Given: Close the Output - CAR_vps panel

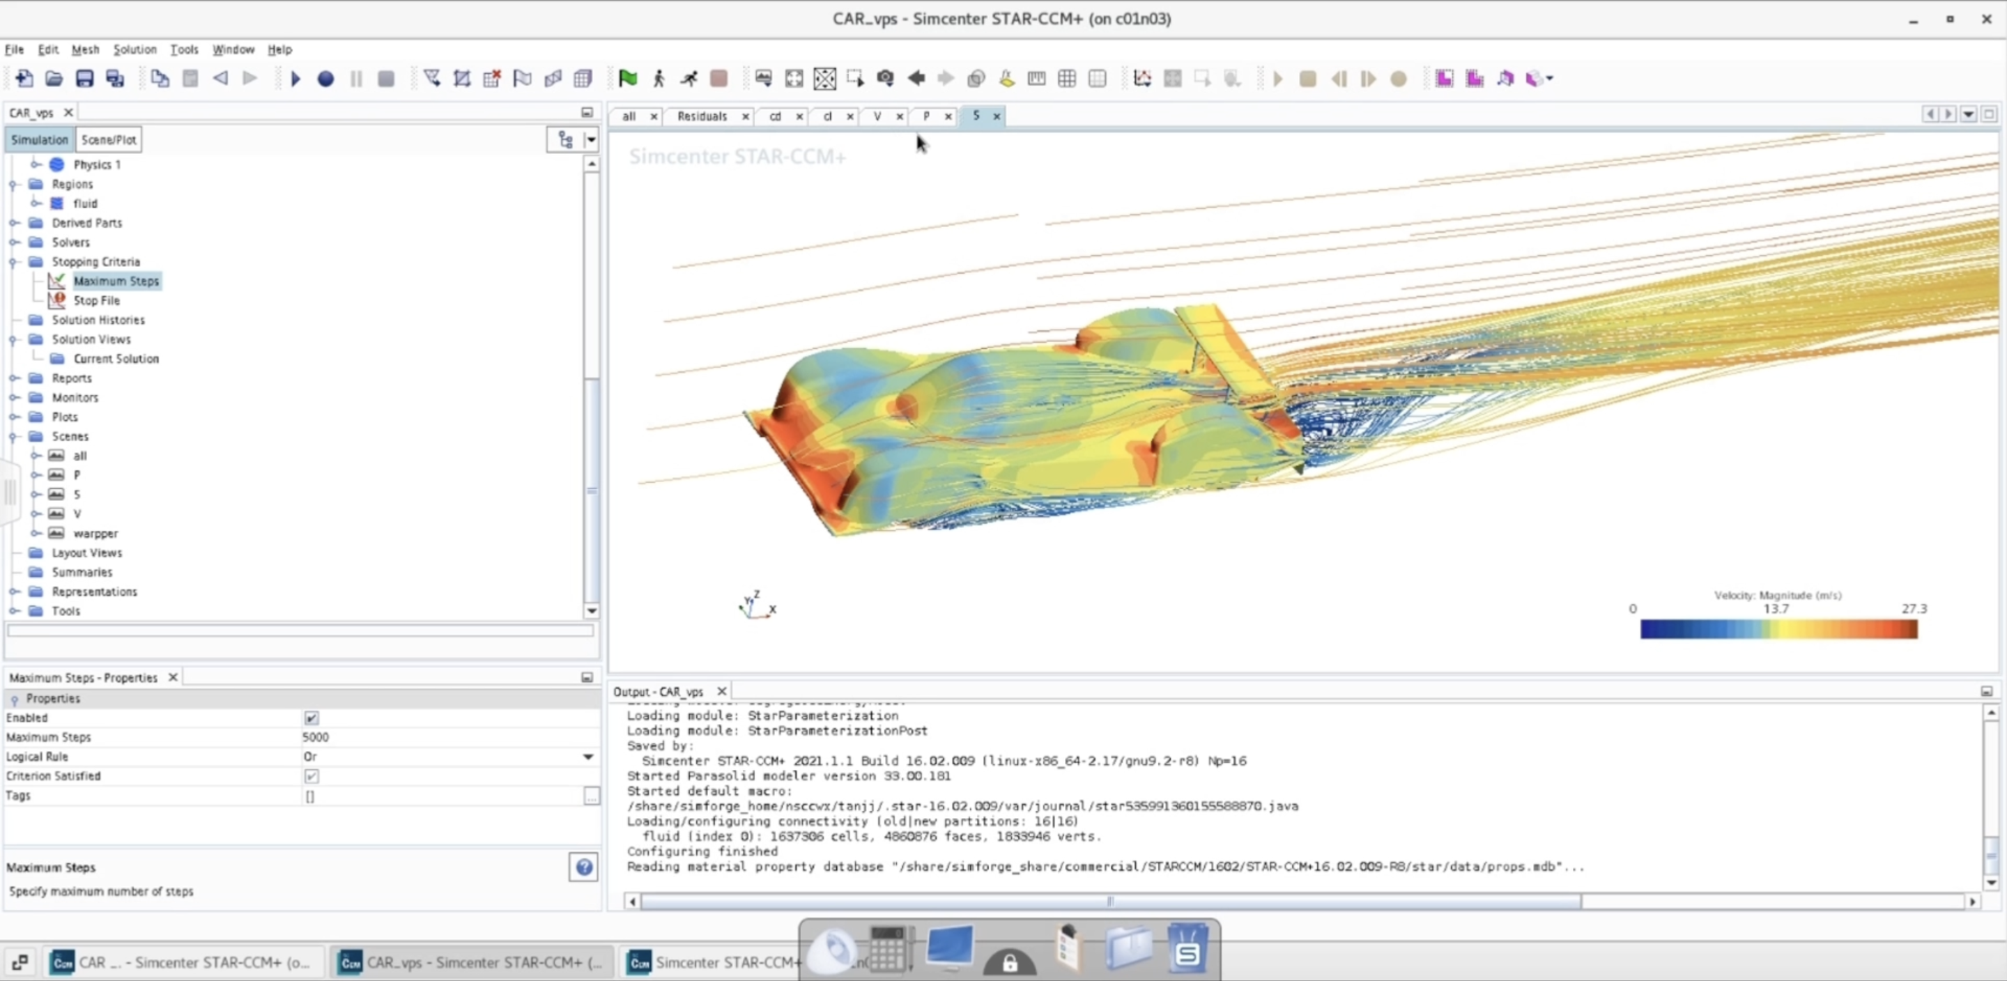Looking at the screenshot, I should (721, 691).
